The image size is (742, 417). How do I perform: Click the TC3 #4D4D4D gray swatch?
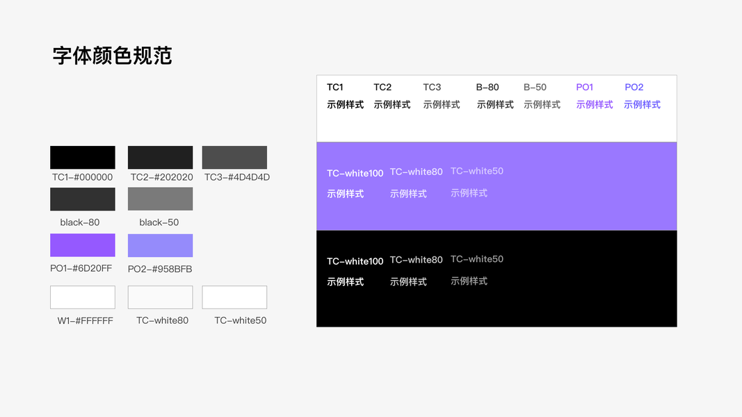[x=234, y=158]
